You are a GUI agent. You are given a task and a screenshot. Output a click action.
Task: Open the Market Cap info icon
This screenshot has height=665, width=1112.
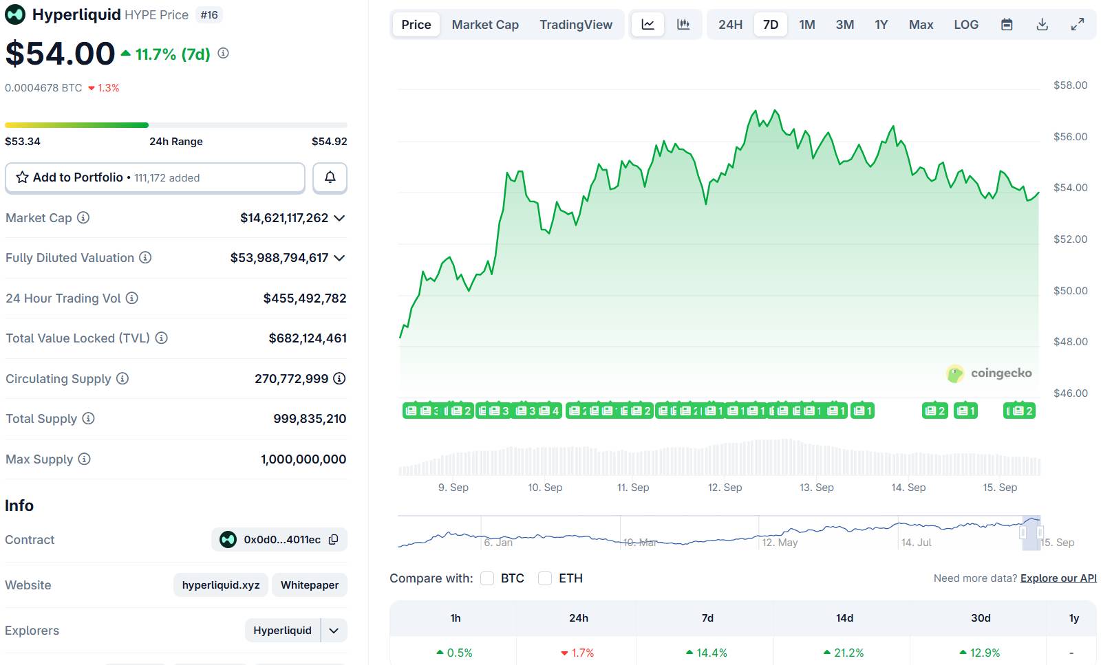[83, 217]
